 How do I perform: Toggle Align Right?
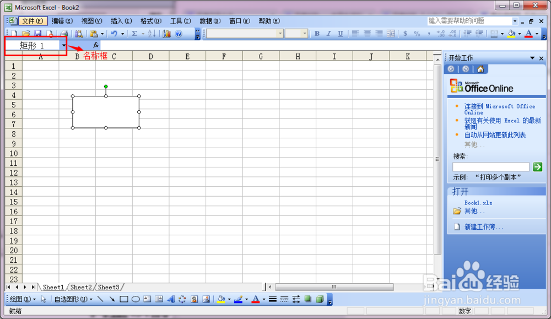pyautogui.click(x=379, y=34)
